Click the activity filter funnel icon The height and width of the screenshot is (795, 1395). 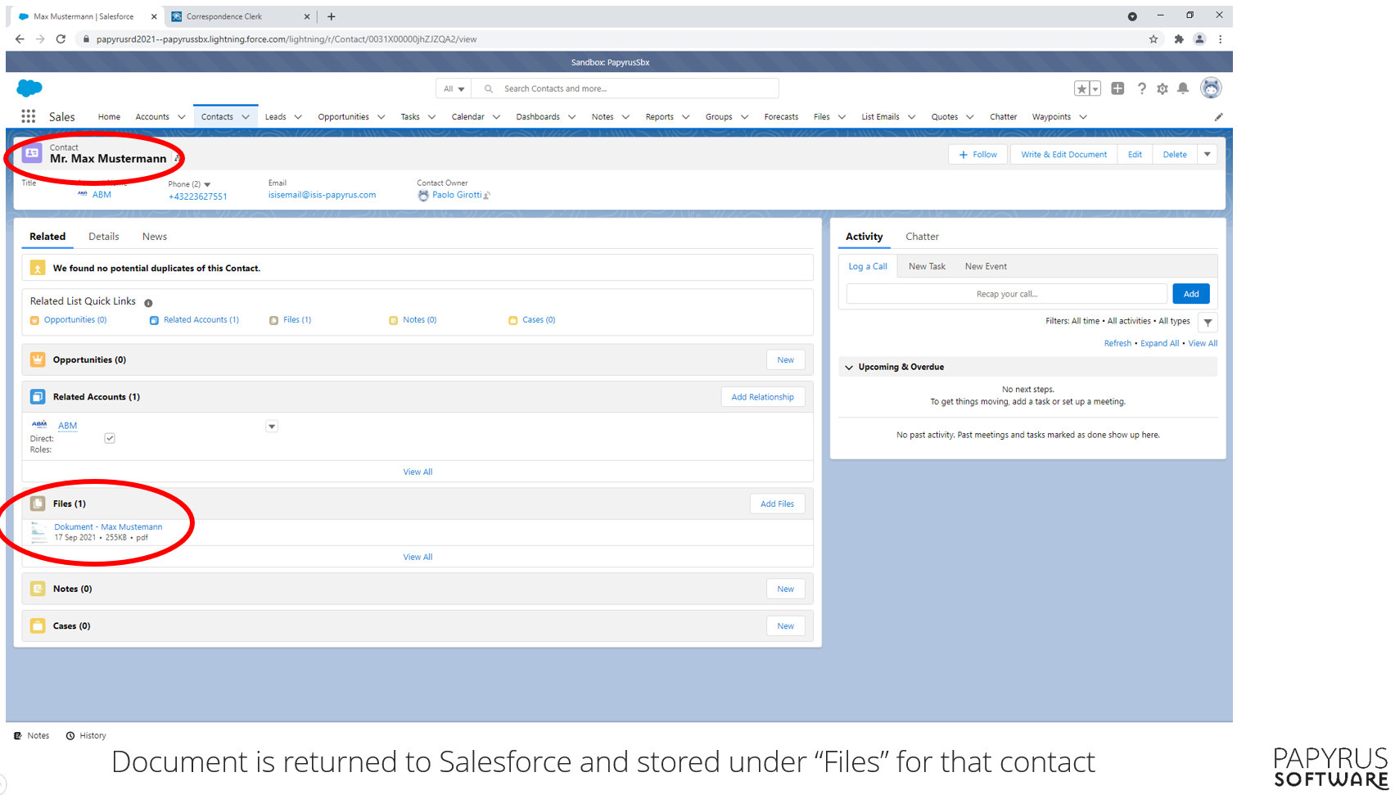coord(1208,322)
